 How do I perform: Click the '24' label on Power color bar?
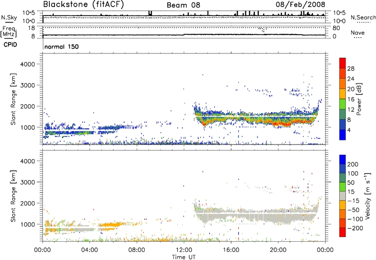point(351,79)
